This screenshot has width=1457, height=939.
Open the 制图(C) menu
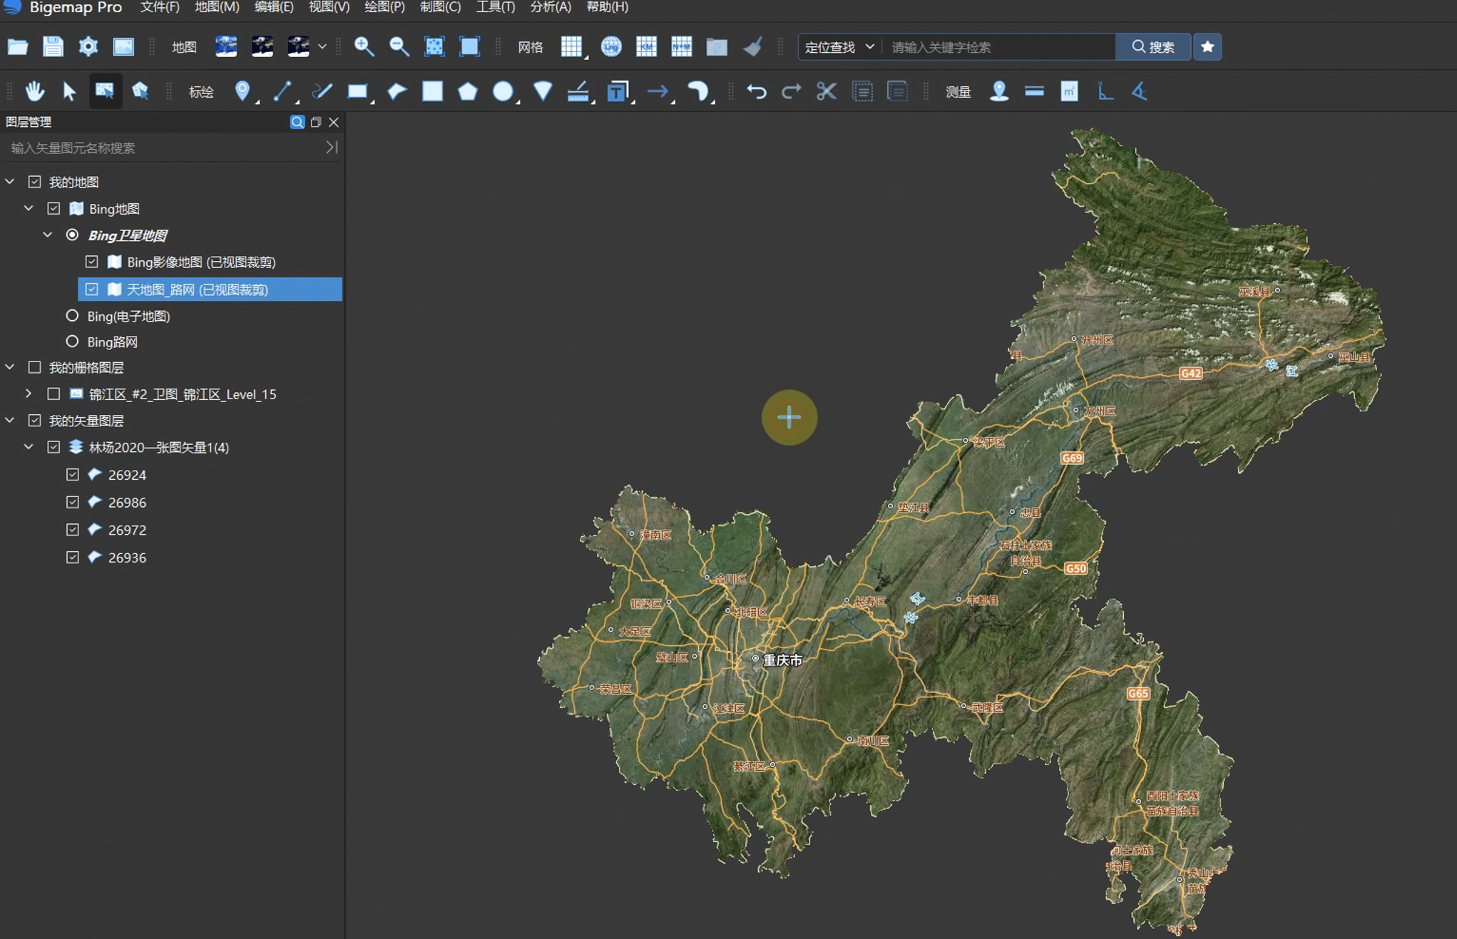tap(440, 7)
